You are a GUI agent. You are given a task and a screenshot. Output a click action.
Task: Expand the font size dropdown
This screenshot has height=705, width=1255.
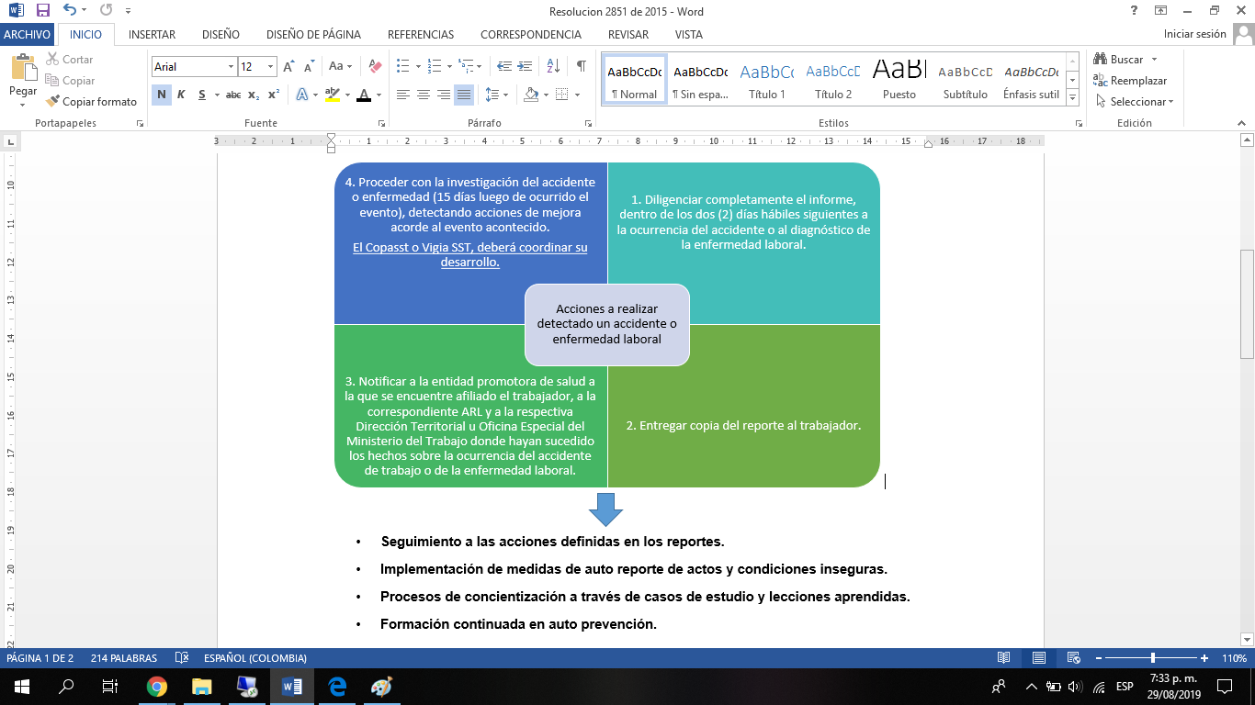point(270,67)
